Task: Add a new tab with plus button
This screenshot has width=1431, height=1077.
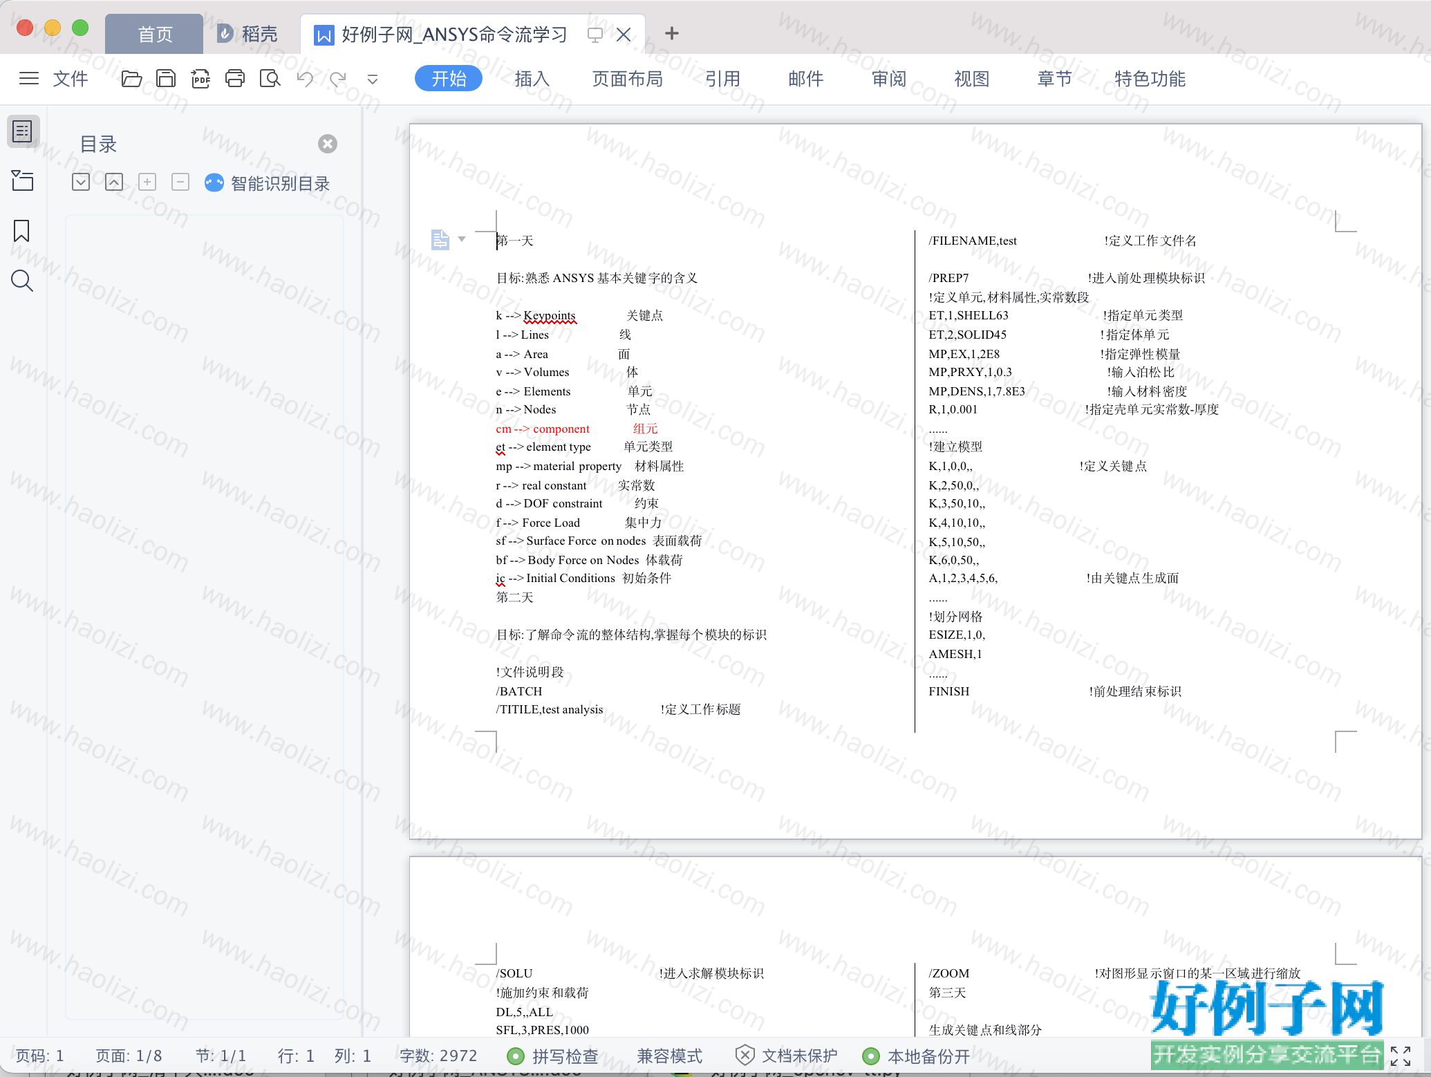Action: click(671, 33)
